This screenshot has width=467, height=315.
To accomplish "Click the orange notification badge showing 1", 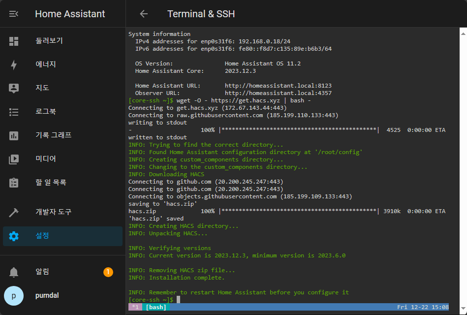I will 108,272.
